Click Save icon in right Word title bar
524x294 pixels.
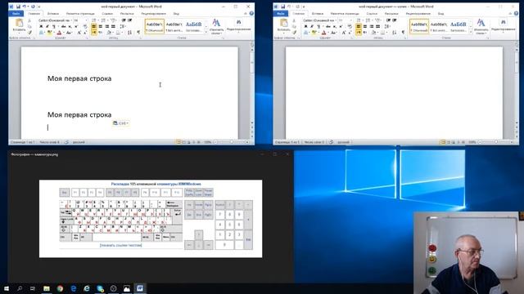pyautogui.click(x=282, y=7)
